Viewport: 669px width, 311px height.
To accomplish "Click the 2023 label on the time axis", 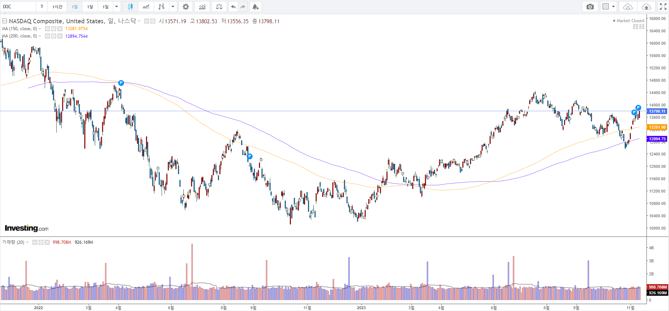I will [x=361, y=308].
